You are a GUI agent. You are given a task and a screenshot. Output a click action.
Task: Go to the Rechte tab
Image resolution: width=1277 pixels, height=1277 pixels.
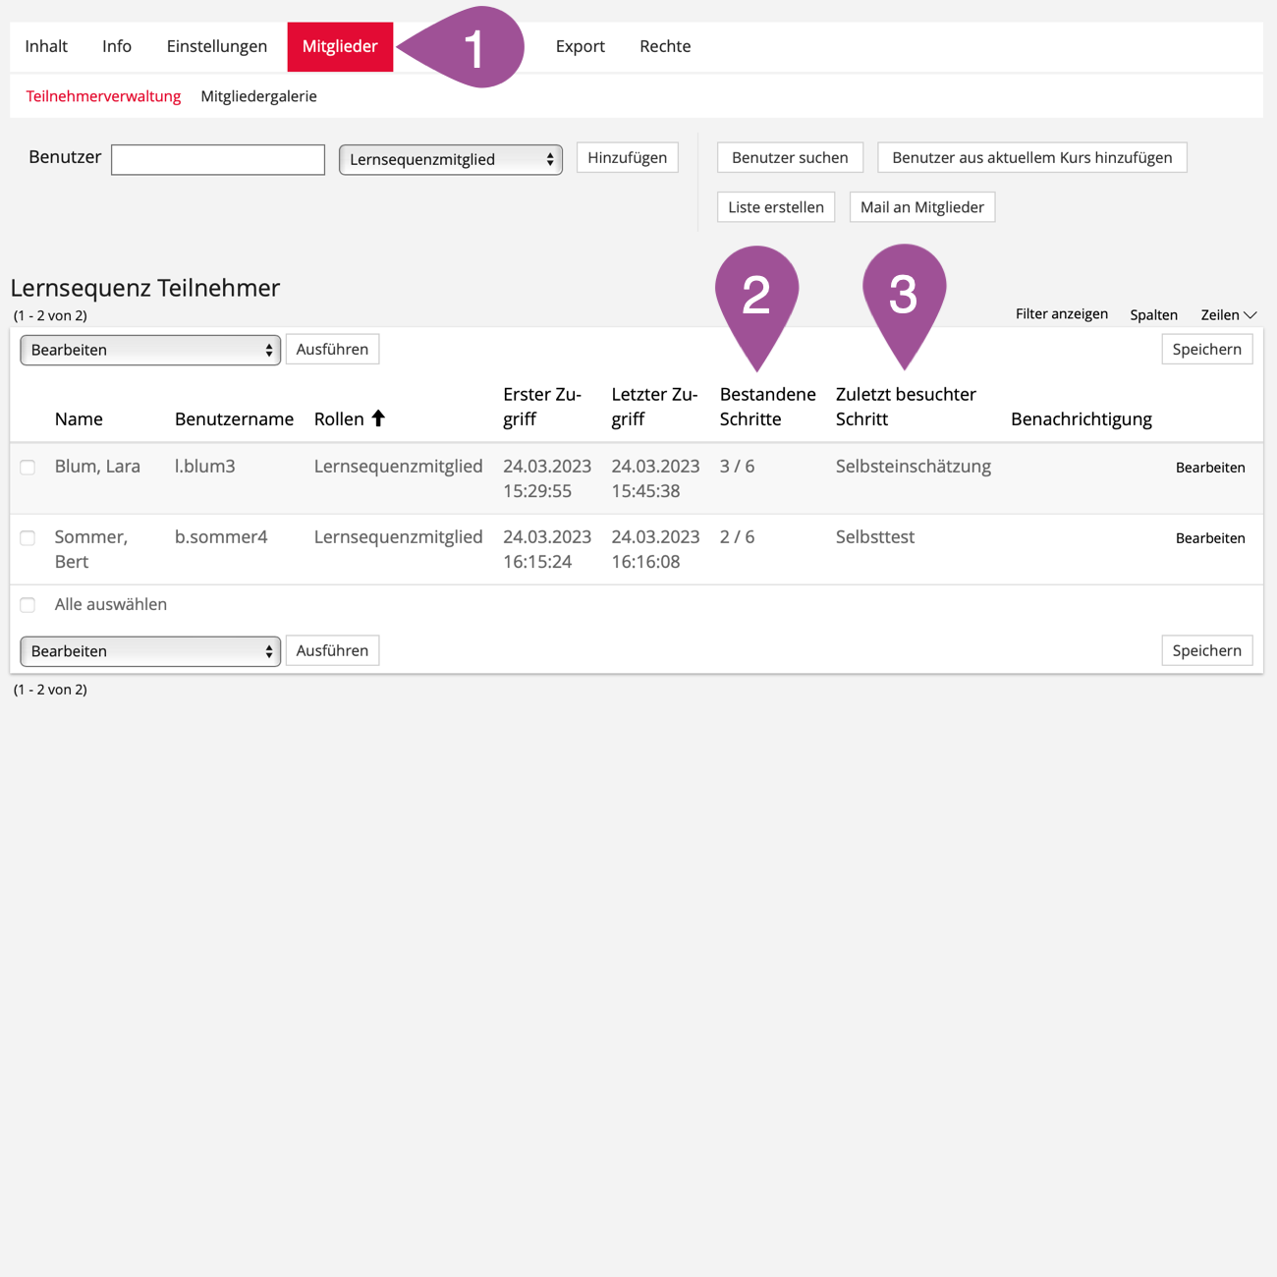point(665,46)
